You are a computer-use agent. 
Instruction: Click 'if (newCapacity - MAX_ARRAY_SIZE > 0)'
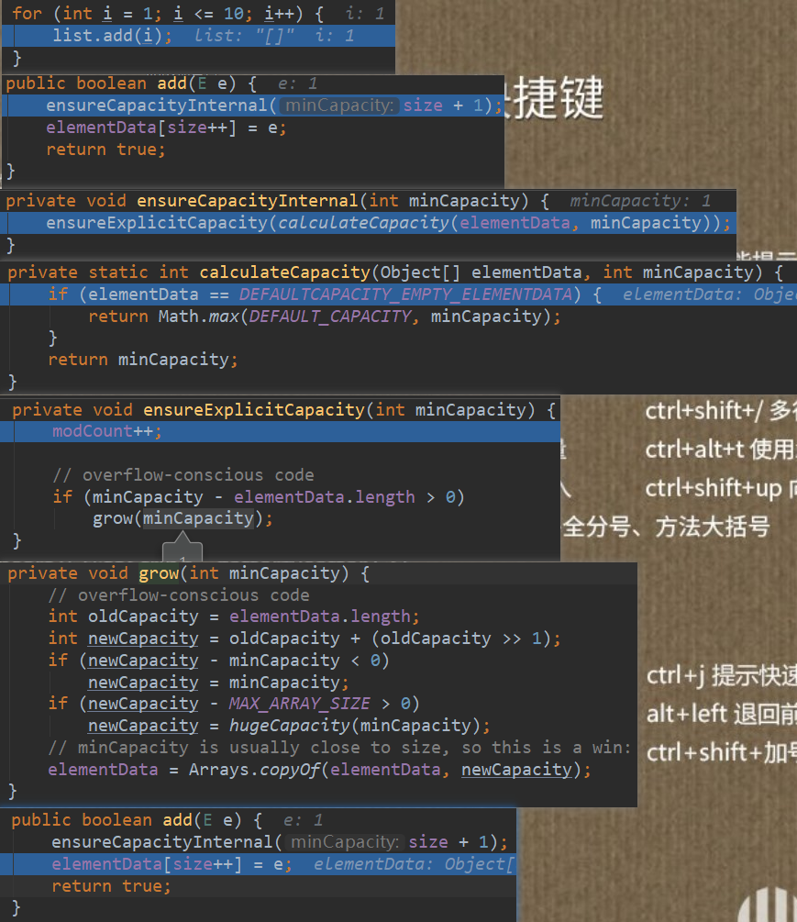click(234, 704)
